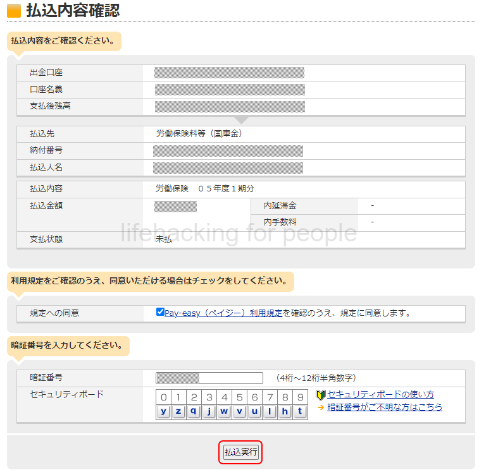Tap the 'j' security board key
The height and width of the screenshot is (470, 479).
point(209,411)
